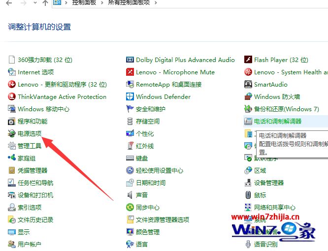The height and width of the screenshot is (251, 328).
Task: Expand the chevron before 控制面板 breadcrumb
Action: click(x=66, y=3)
